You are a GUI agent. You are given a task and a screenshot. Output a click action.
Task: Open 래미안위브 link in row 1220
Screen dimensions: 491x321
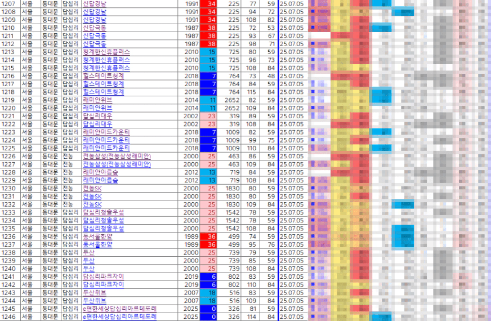click(97, 108)
